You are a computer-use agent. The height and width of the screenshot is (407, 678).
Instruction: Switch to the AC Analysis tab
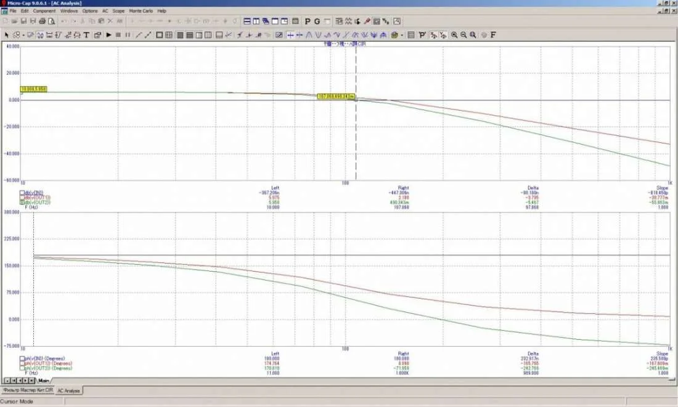click(x=69, y=390)
